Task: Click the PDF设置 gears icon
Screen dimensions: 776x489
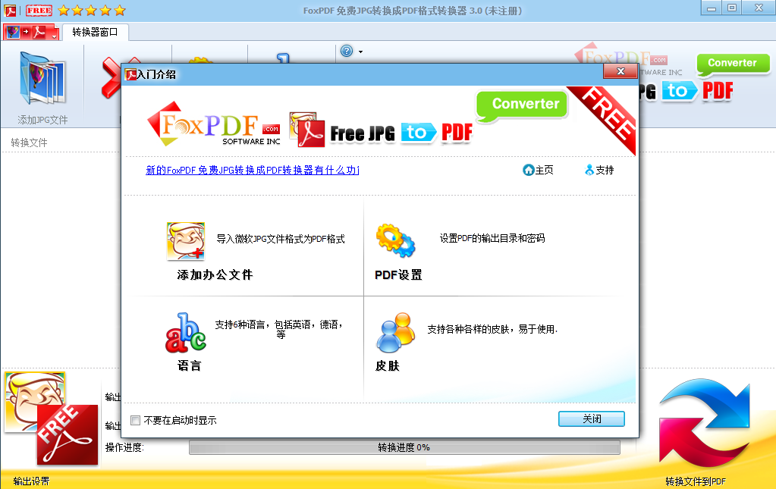Action: pyautogui.click(x=395, y=240)
